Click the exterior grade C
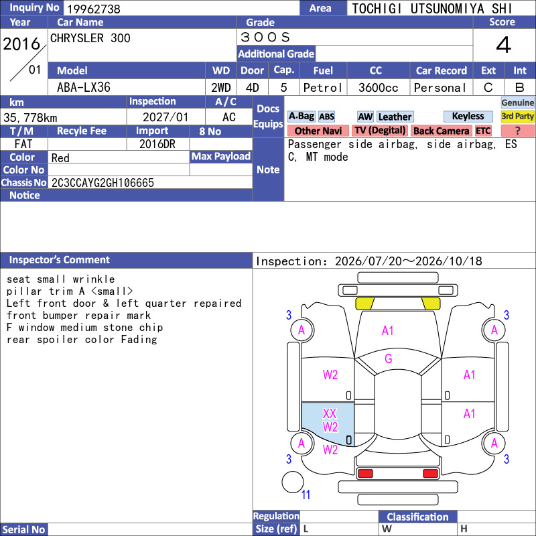Screen dimensions: 536x536 488,88
